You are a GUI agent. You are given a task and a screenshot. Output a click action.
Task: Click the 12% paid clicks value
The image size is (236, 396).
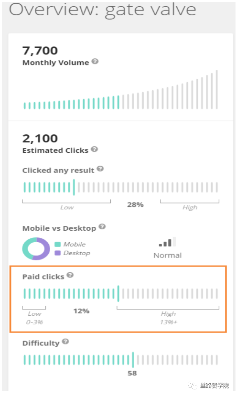(x=81, y=311)
